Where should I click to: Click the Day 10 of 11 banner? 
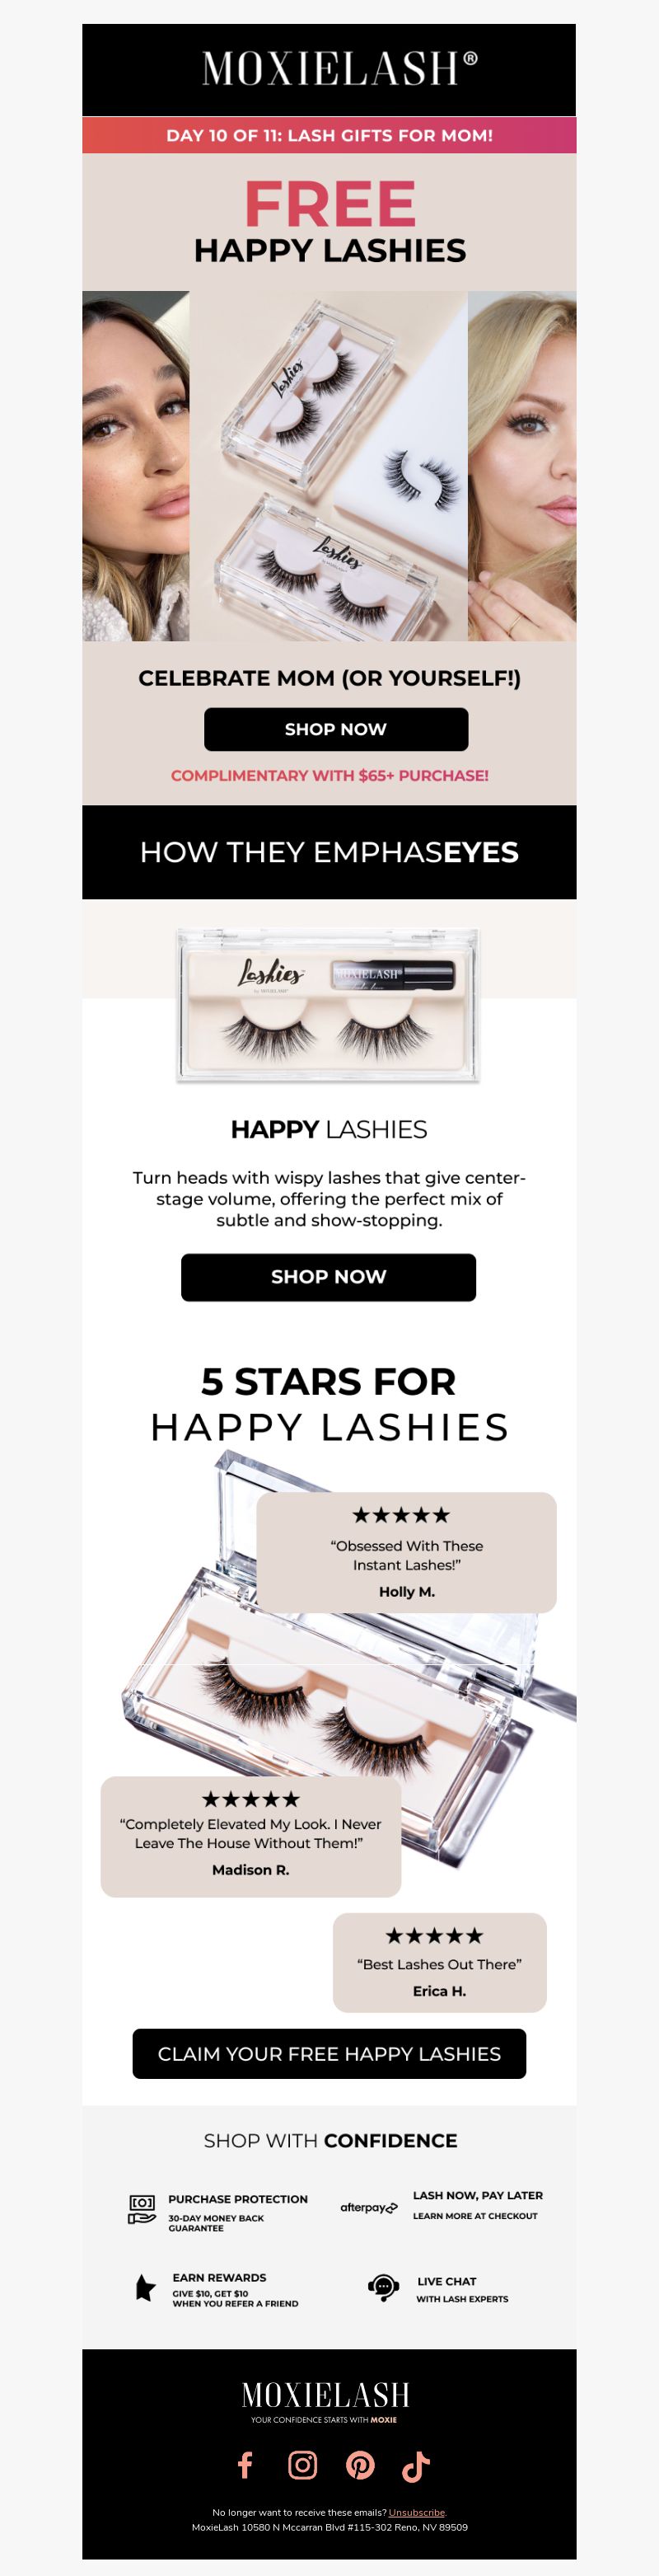[329, 135]
